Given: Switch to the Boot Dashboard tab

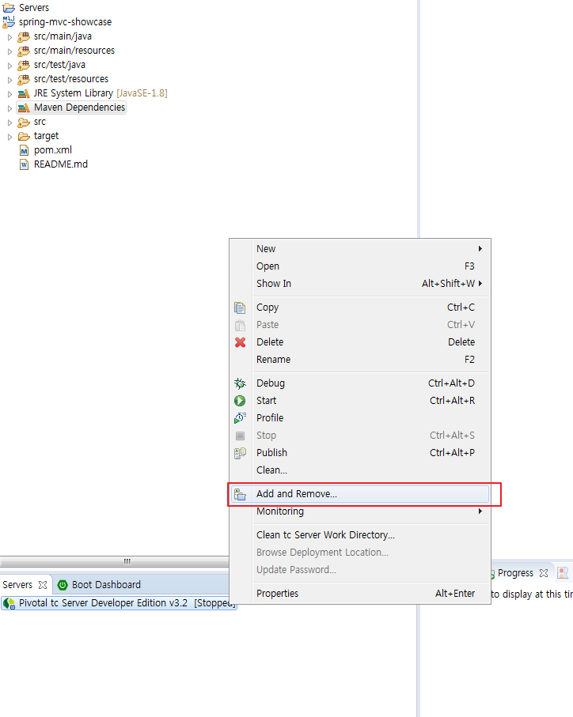Looking at the screenshot, I should [x=99, y=585].
